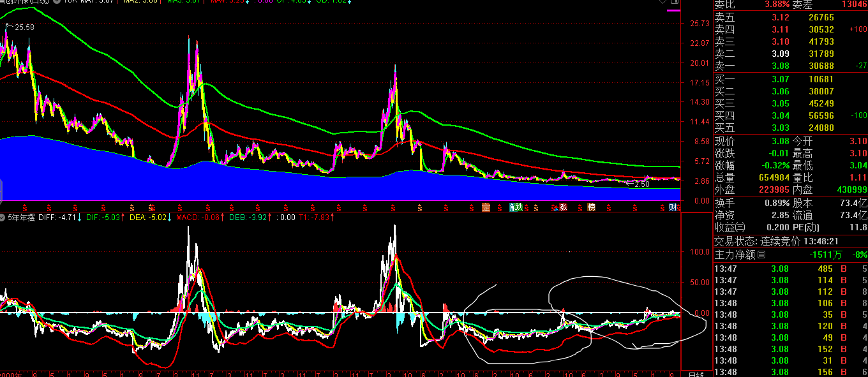Image resolution: width=868 pixels, height=377 pixels.
Task: Select the tick trade with volume 485
Action: pyautogui.click(x=790, y=269)
